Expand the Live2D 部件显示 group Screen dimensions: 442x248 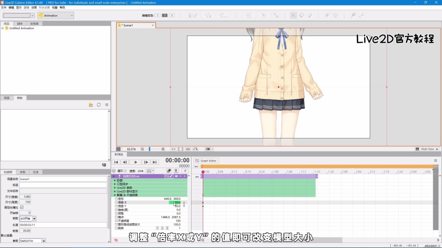[x=115, y=191]
